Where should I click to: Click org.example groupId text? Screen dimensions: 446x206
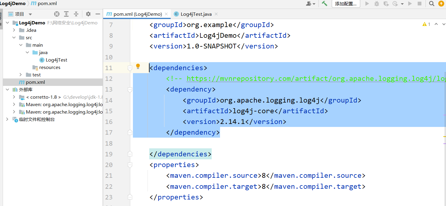pyautogui.click(x=209, y=25)
